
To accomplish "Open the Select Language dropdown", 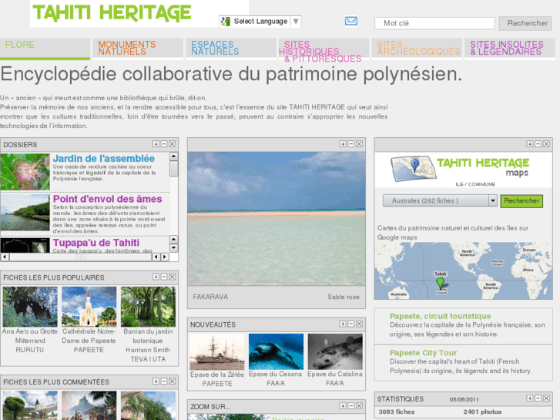I will pyautogui.click(x=260, y=22).
